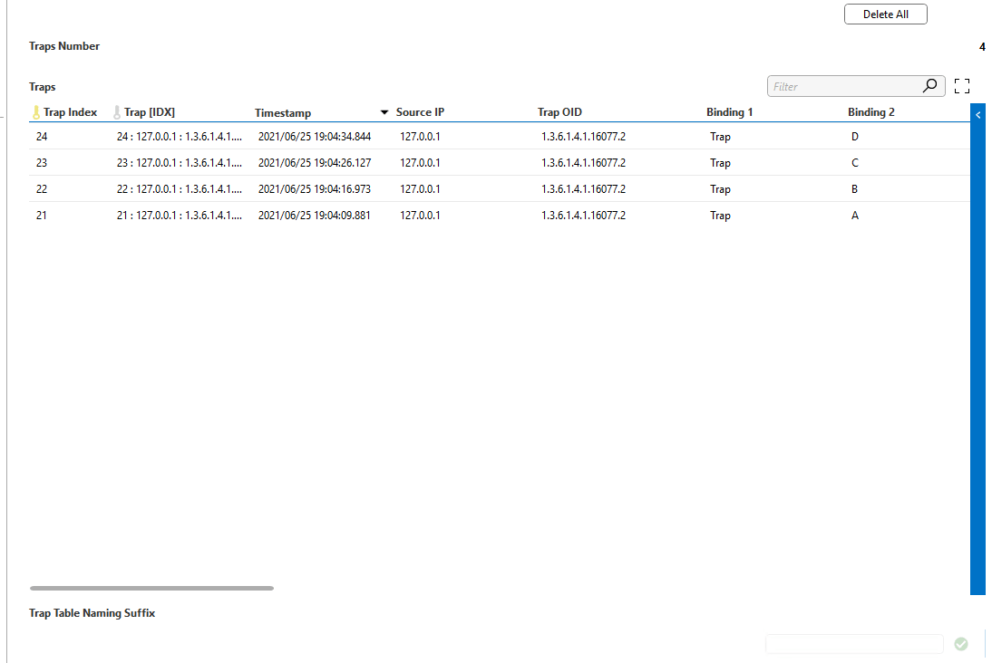
Task: Click the grey key icon beside Trap [IDX]
Action: (x=117, y=112)
